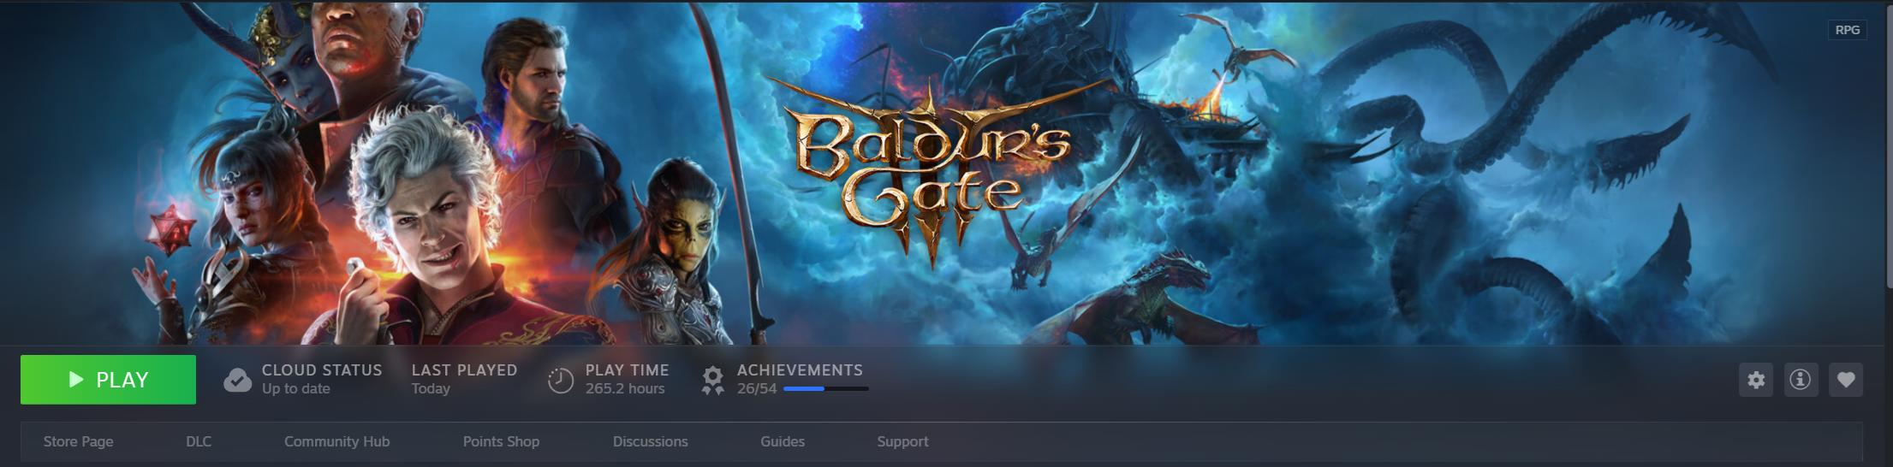This screenshot has width=1893, height=467.
Task: Open the Support link
Action: 902,441
